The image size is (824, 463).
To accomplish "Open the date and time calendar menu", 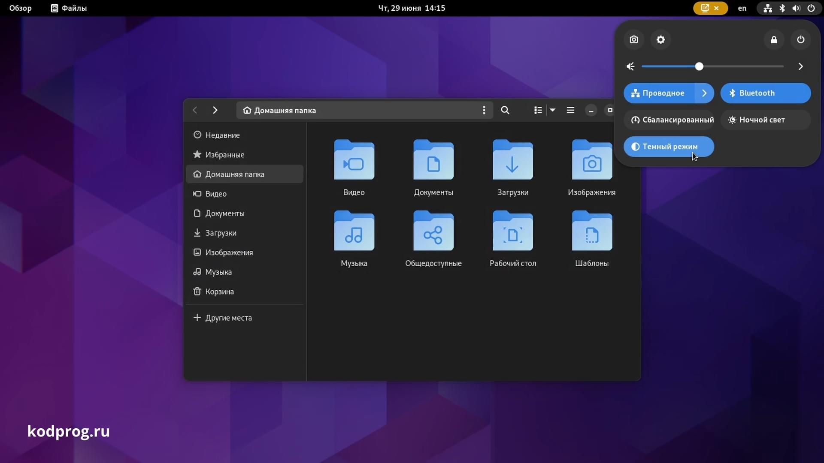I will tap(412, 8).
